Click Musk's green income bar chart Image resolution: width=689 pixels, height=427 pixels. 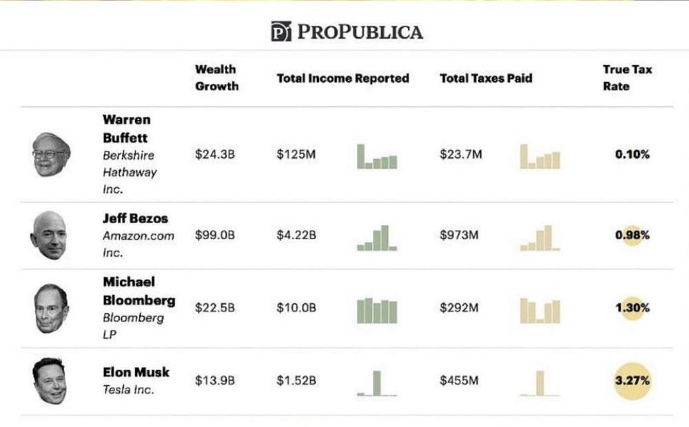[377, 384]
